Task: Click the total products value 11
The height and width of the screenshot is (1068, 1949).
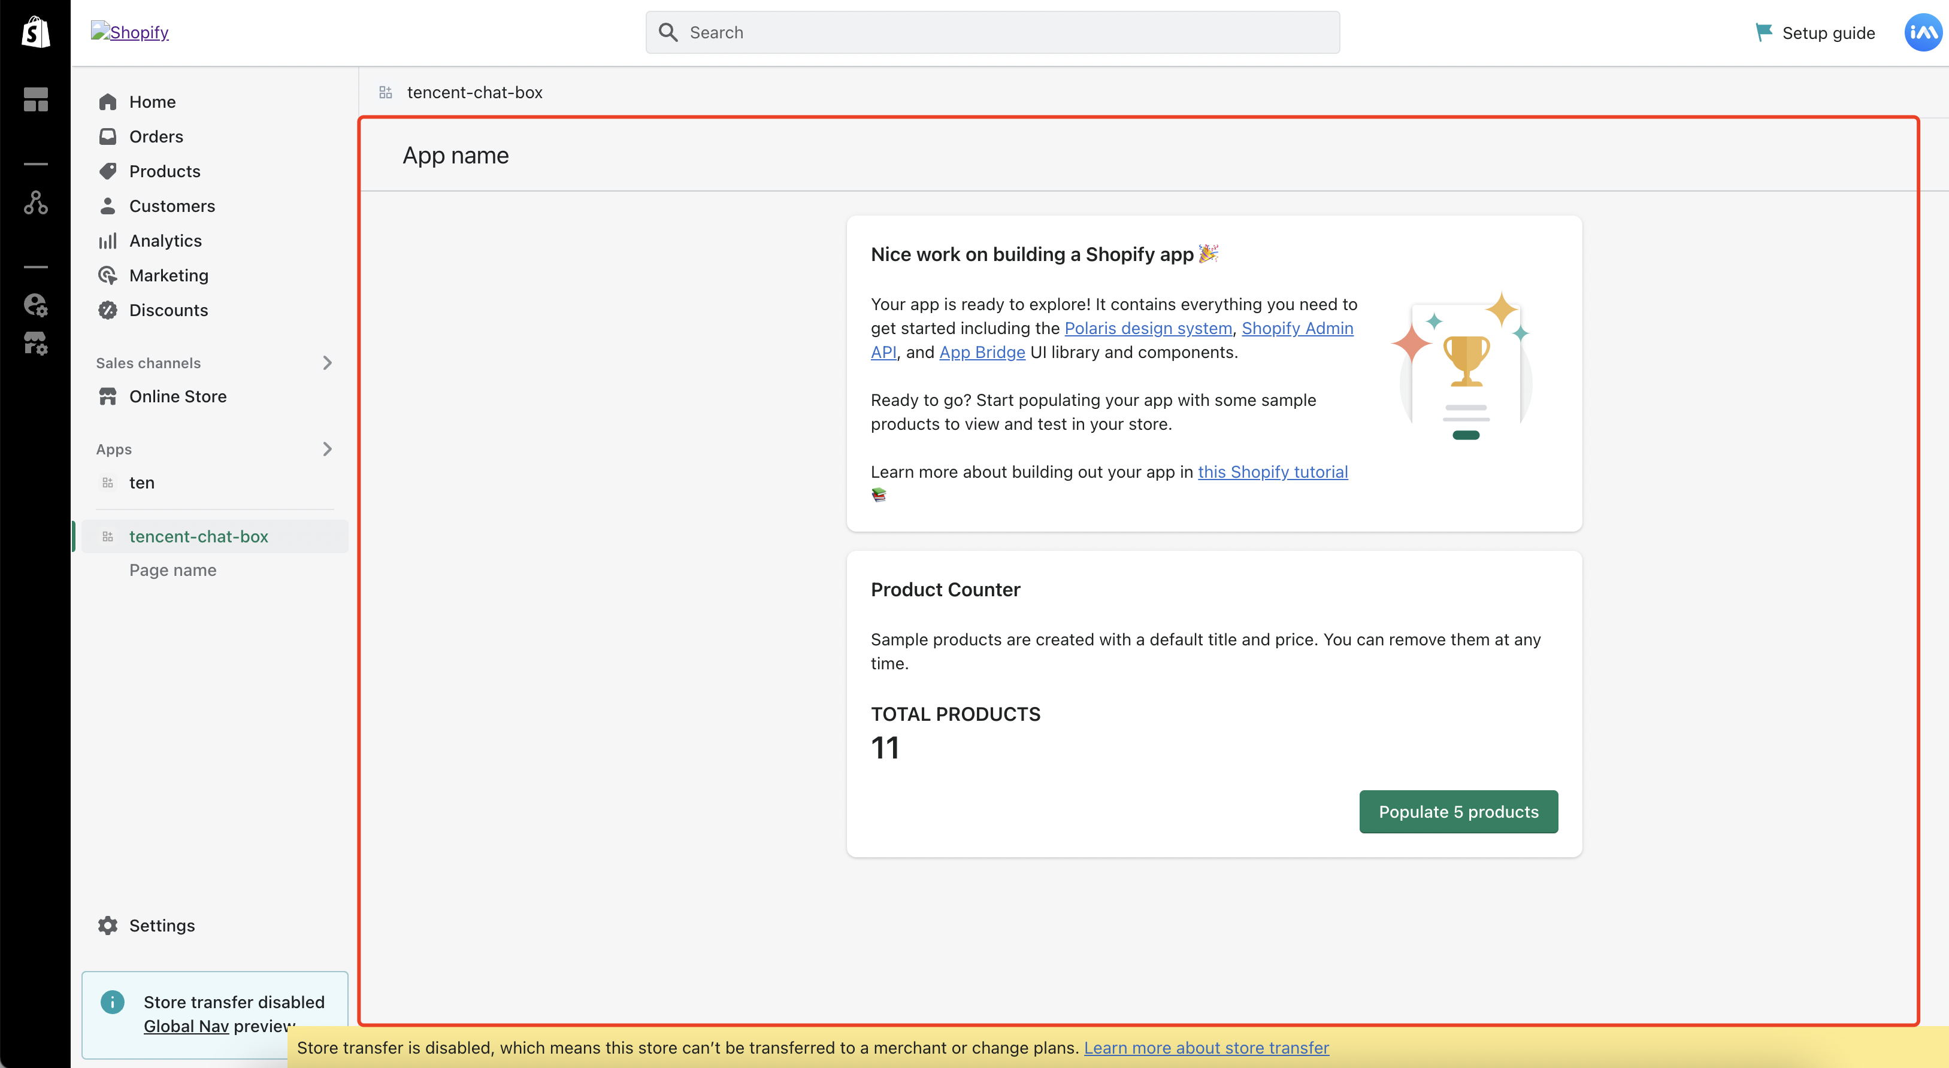Action: [x=885, y=748]
